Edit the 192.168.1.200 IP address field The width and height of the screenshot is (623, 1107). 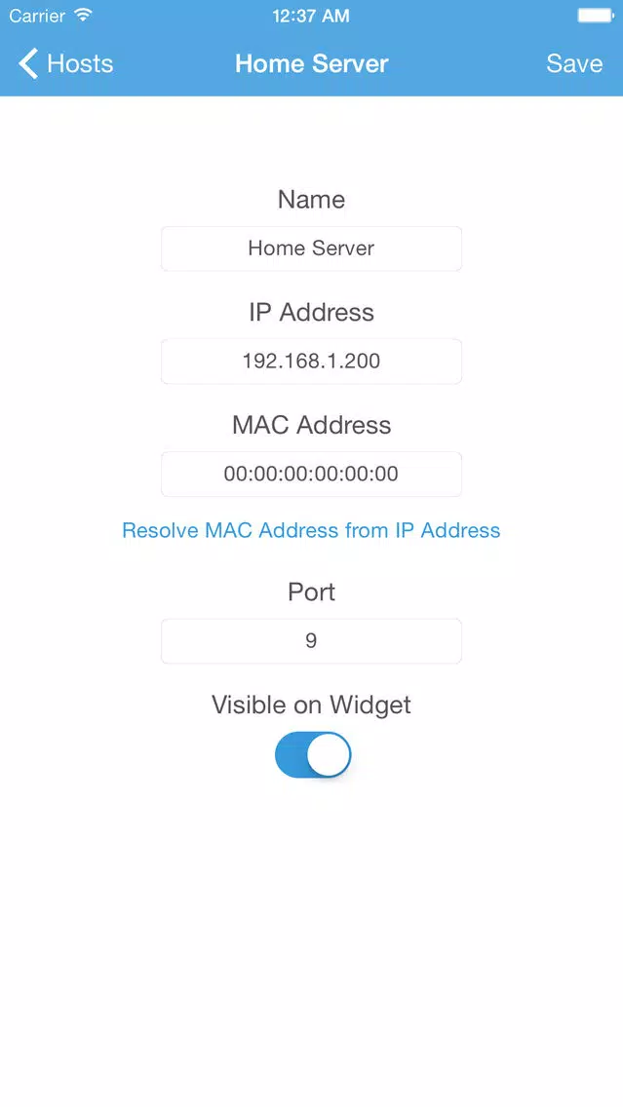[312, 362]
